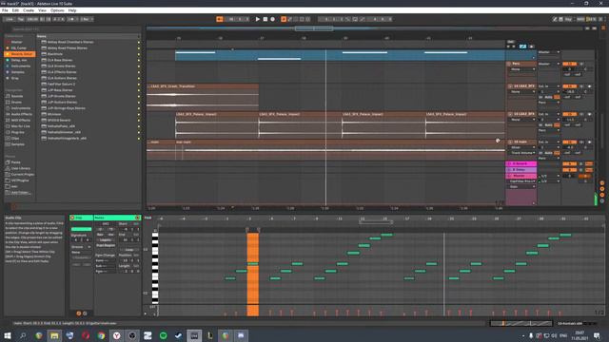Click the Add Folder link
Viewport: 609px width, 342px height.
pyautogui.click(x=21, y=192)
